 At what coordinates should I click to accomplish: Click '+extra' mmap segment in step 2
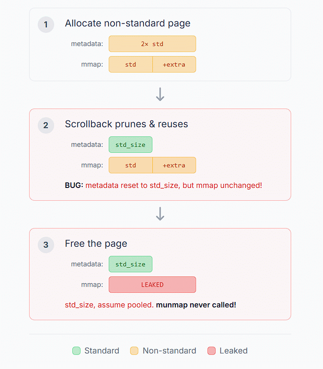(174, 165)
